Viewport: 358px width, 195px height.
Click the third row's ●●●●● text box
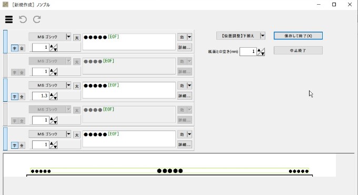pyautogui.click(x=129, y=90)
